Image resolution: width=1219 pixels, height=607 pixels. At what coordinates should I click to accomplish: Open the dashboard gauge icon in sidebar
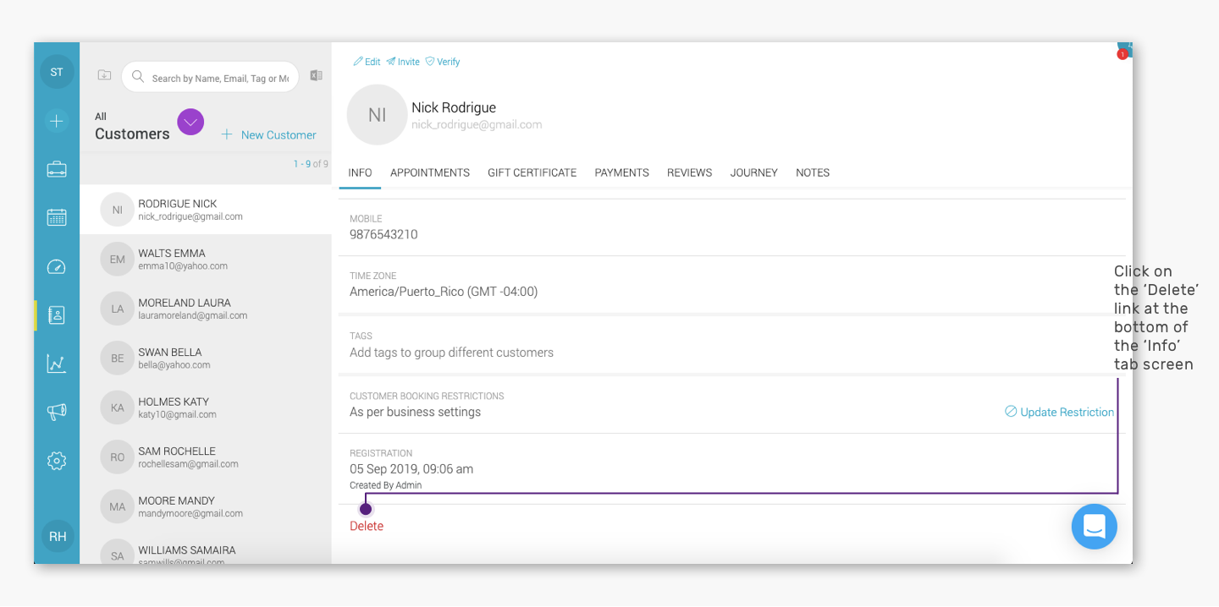point(57,267)
